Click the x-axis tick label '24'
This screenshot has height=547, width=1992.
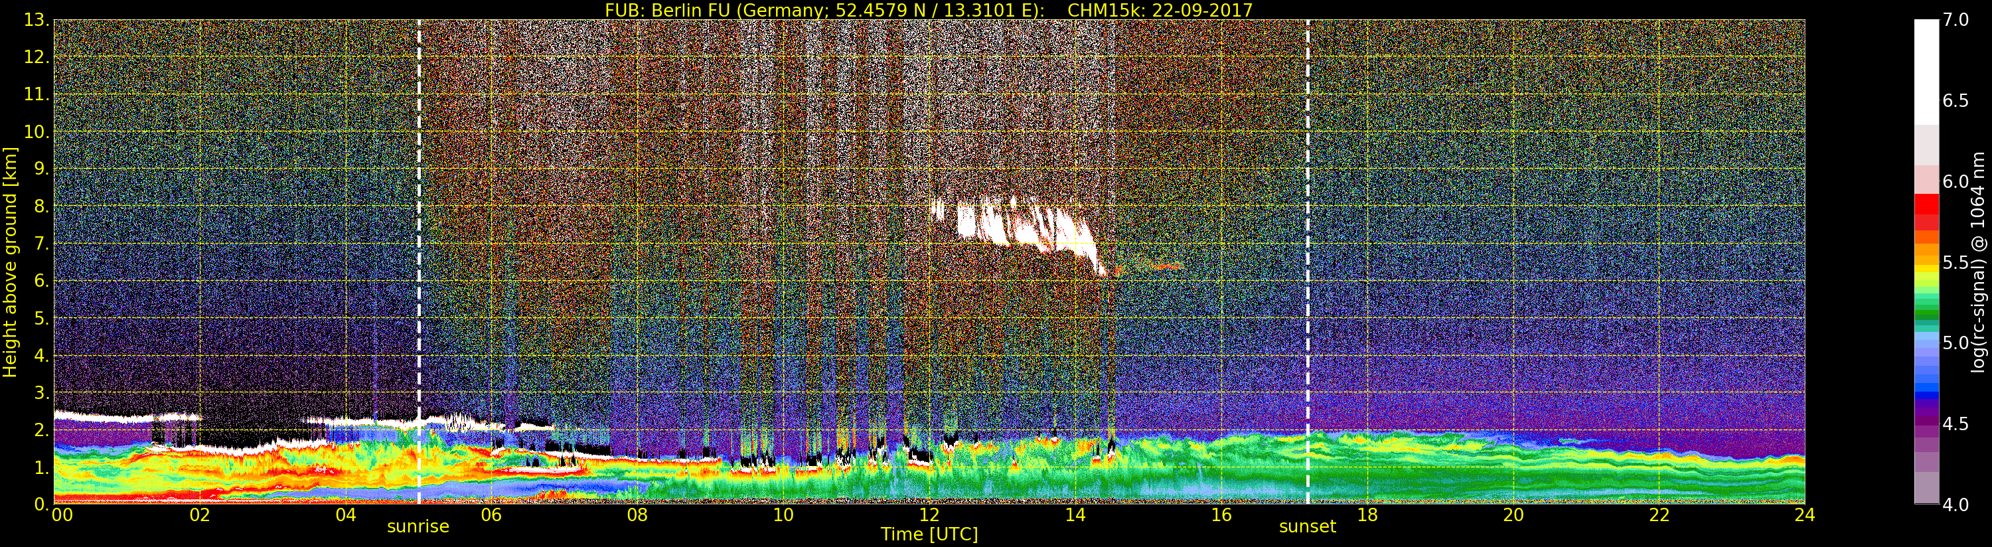click(x=1805, y=514)
